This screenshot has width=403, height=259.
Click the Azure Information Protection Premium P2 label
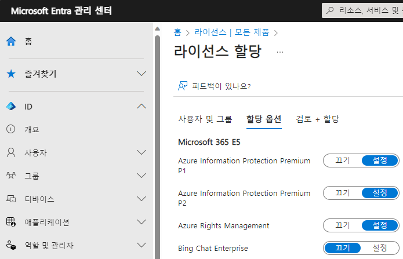pos(244,198)
